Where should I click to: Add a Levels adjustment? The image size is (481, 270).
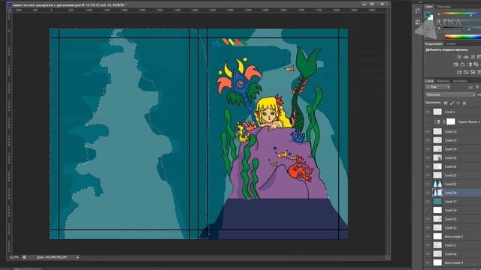coord(466,57)
